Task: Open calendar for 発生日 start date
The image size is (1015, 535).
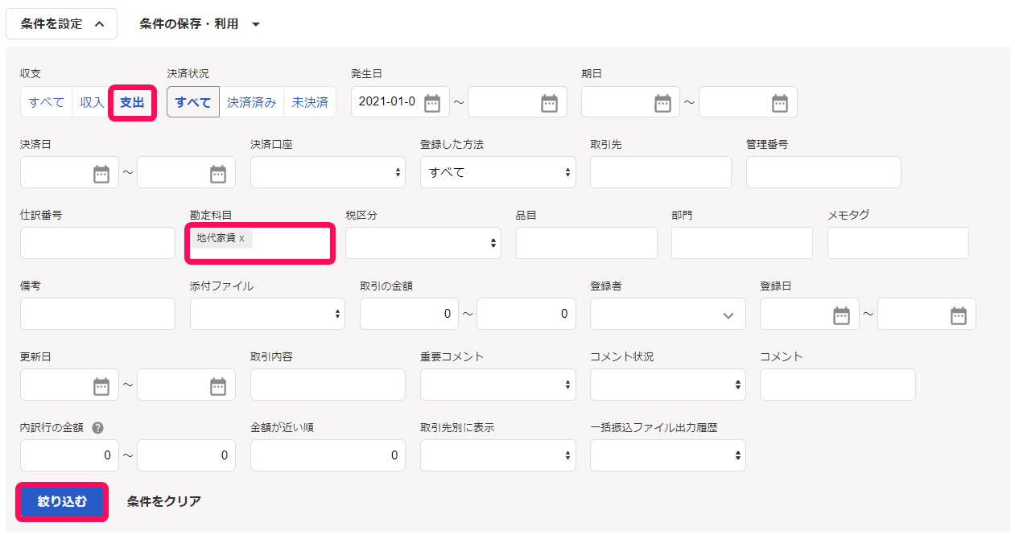Action: click(x=432, y=102)
